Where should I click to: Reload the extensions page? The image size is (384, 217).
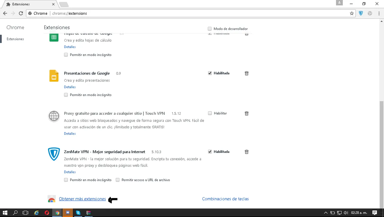(21, 13)
